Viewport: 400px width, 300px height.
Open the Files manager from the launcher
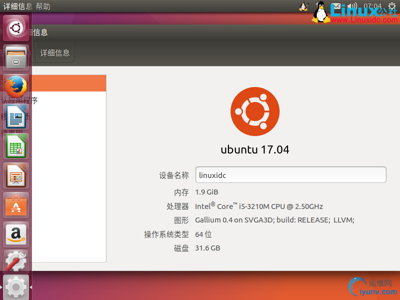tap(16, 57)
